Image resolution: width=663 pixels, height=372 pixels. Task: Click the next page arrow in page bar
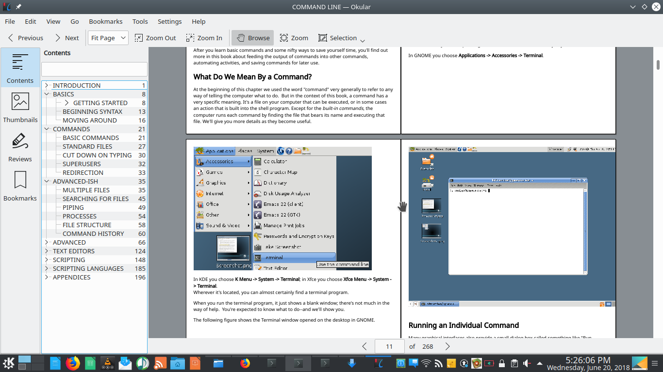click(x=448, y=346)
